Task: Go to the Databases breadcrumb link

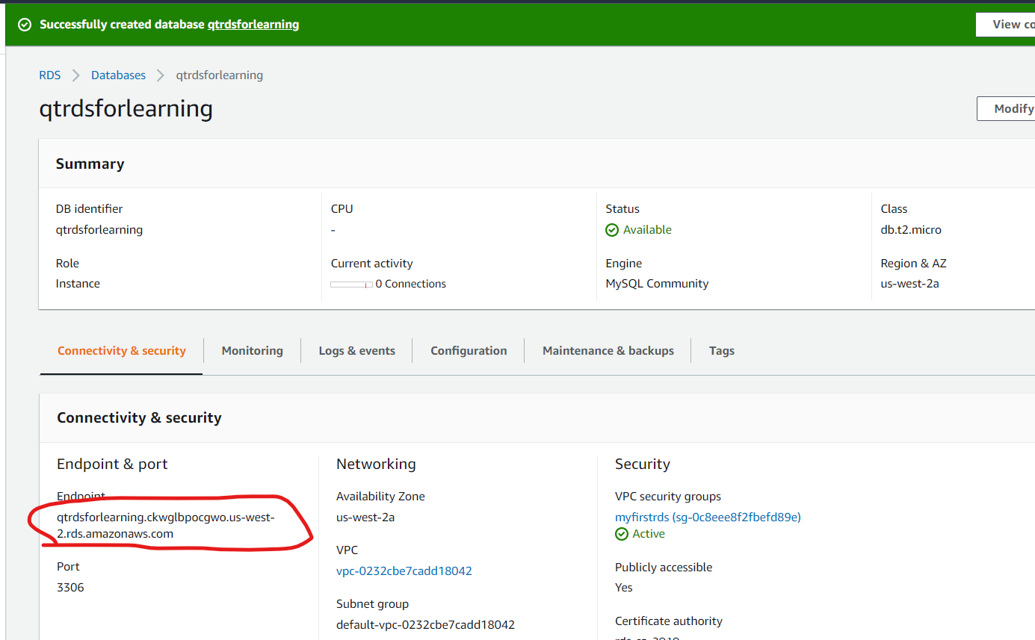Action: tap(118, 75)
